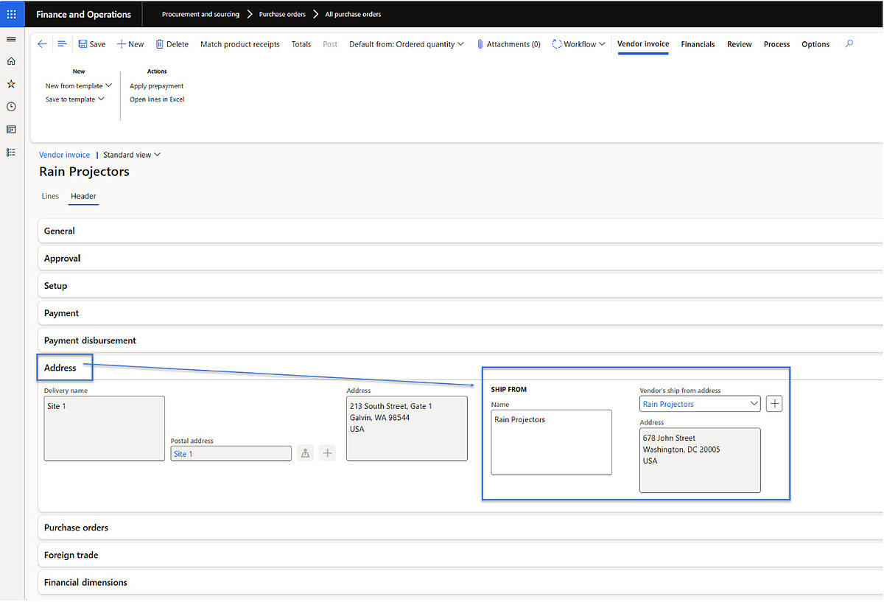Open Save to template dropdown
The width and height of the screenshot is (884, 602).
click(75, 99)
